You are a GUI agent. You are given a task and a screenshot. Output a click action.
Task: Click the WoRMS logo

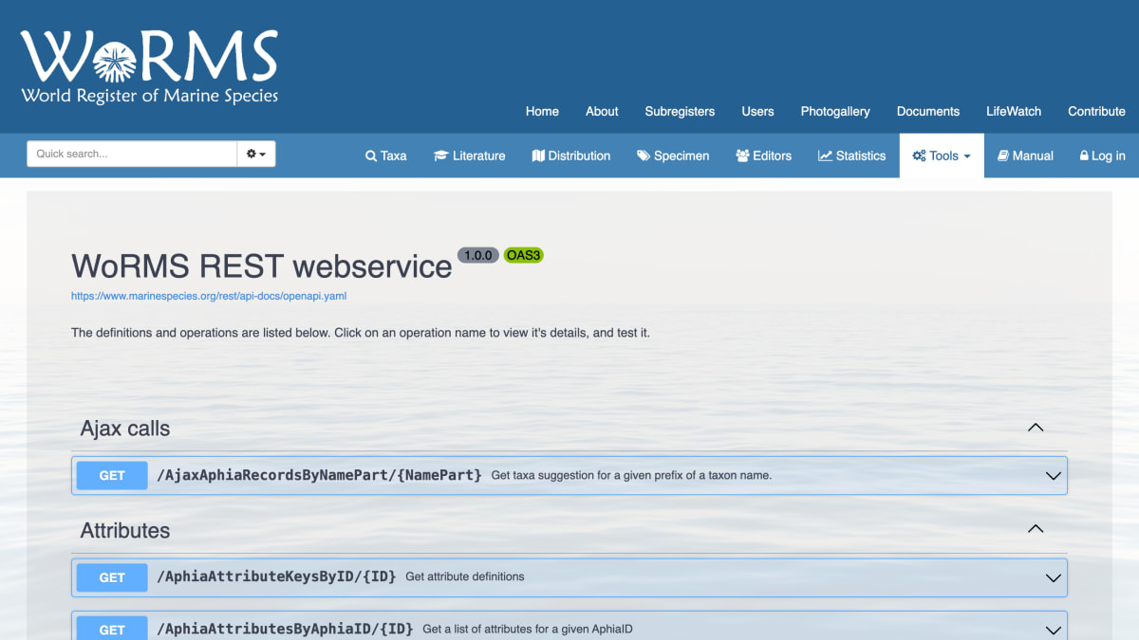pyautogui.click(x=150, y=66)
